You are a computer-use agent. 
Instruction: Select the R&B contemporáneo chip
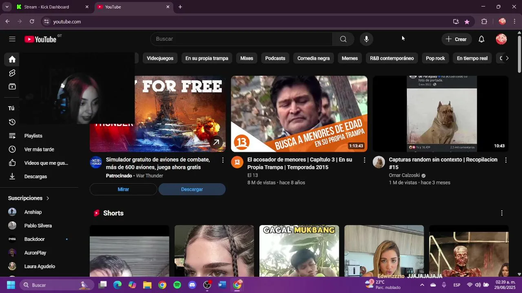(x=392, y=58)
